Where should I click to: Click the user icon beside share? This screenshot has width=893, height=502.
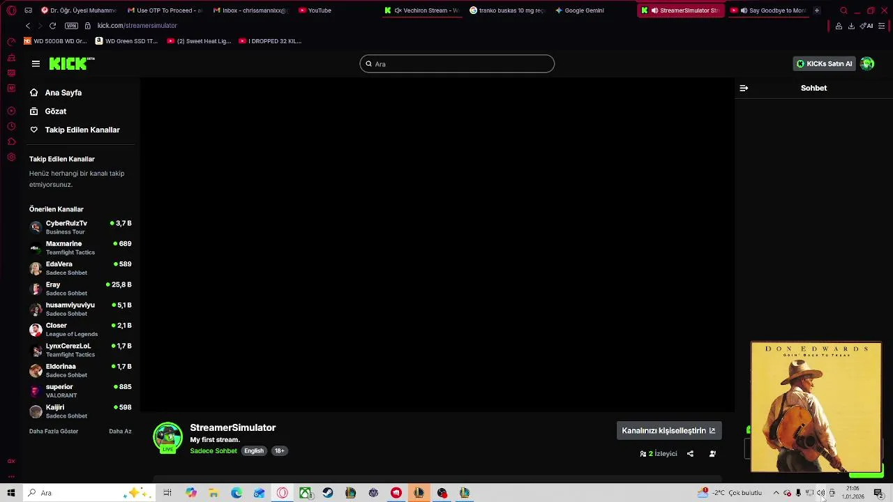(712, 454)
